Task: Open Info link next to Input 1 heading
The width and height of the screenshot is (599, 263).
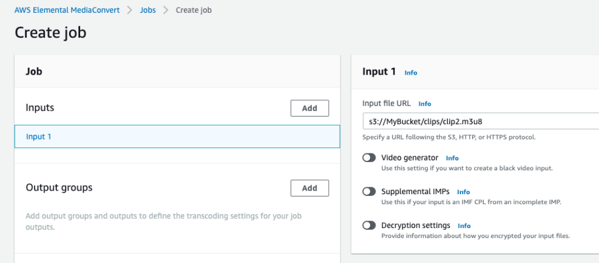Action: click(411, 73)
